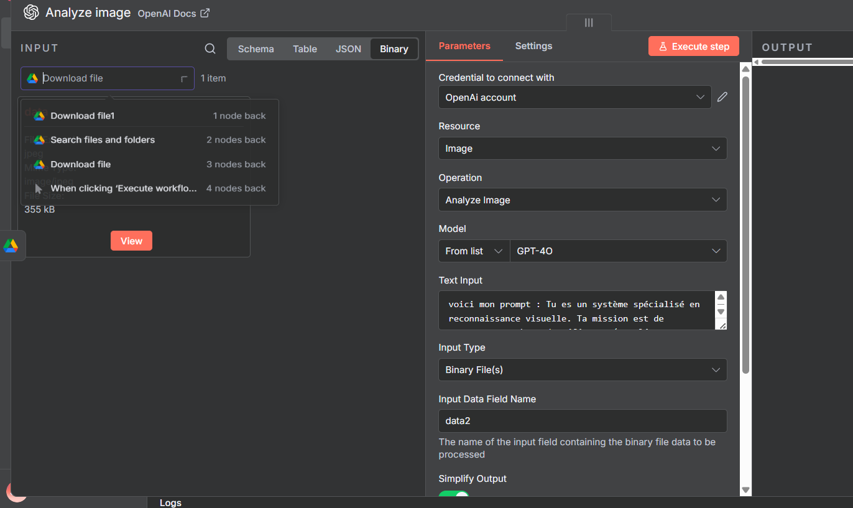This screenshot has height=508, width=853.
Task: Open the Credential to connect with dropdown
Action: 574,97
